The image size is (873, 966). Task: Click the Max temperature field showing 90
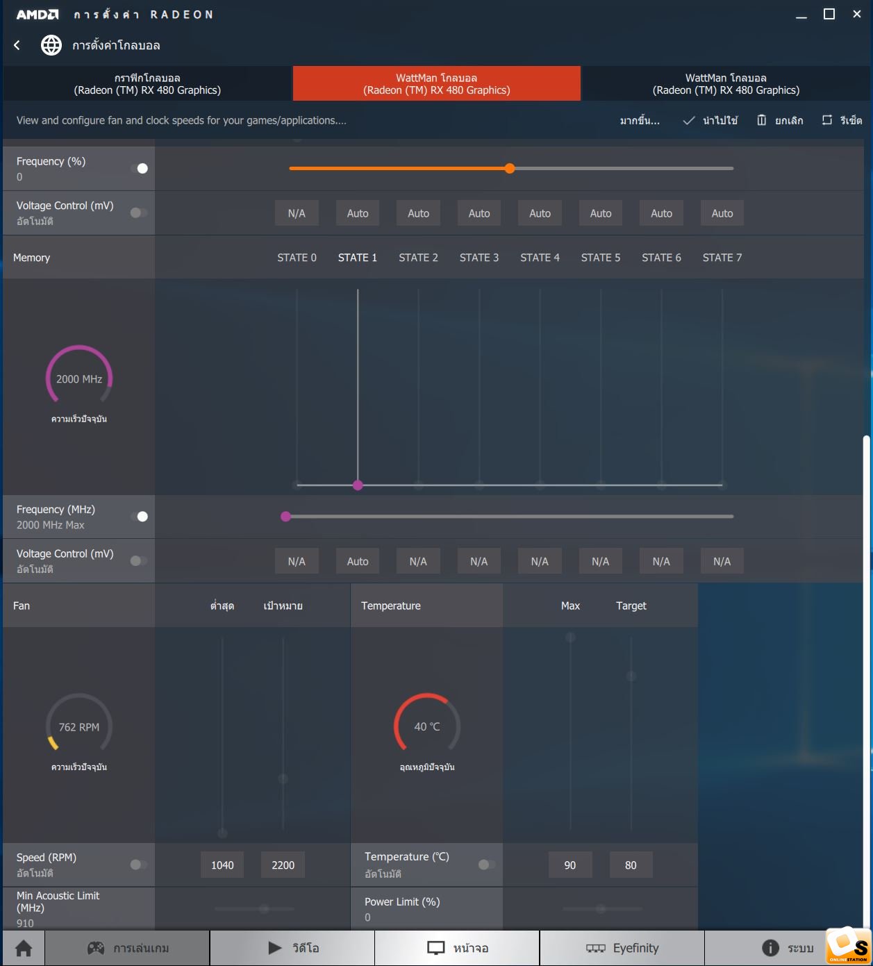coord(570,865)
